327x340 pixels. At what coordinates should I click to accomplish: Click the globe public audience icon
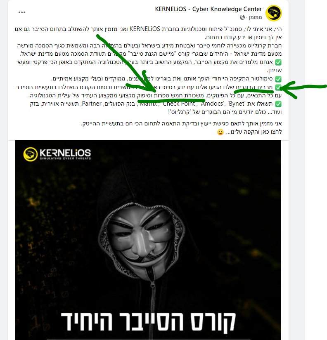(x=242, y=17)
